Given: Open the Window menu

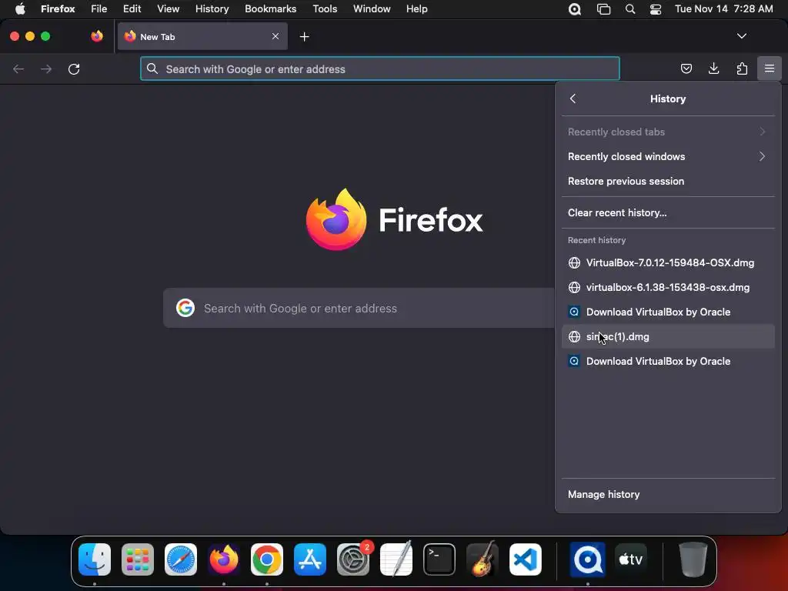Looking at the screenshot, I should [x=372, y=9].
